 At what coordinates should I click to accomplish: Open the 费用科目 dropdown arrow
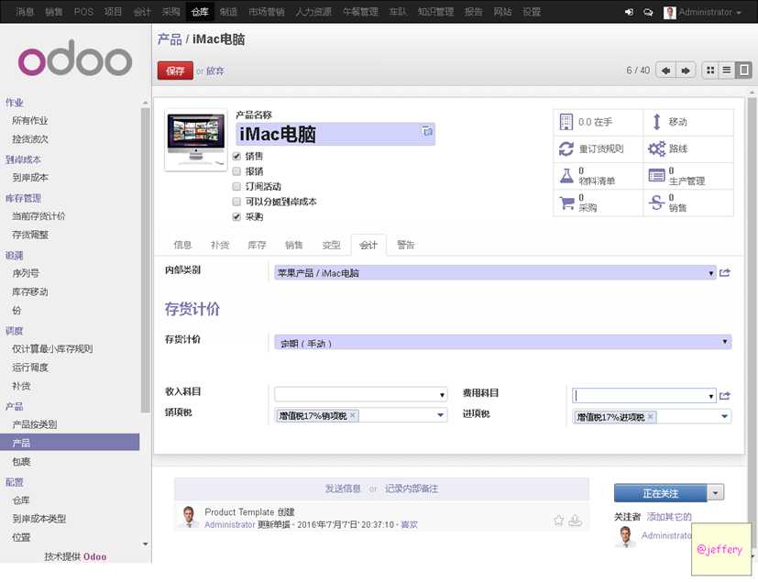click(x=710, y=396)
